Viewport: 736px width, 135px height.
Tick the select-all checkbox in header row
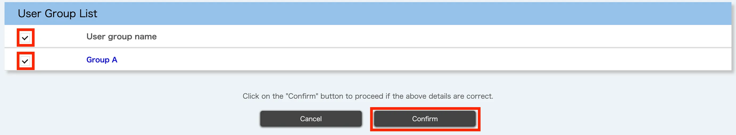[25, 38]
